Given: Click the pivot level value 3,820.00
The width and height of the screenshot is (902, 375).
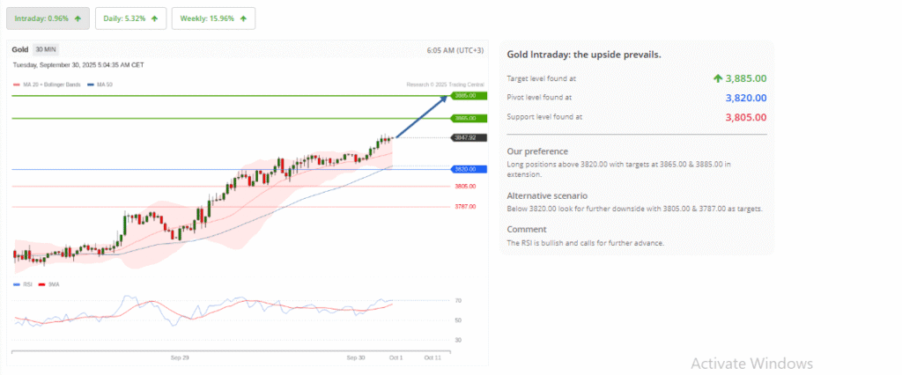Looking at the screenshot, I should click(x=743, y=98).
